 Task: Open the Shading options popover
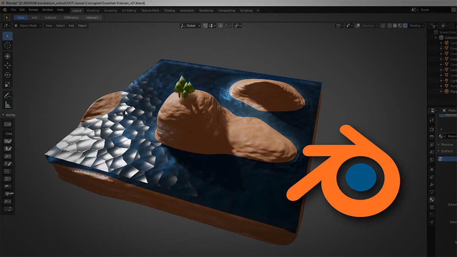tap(417, 26)
